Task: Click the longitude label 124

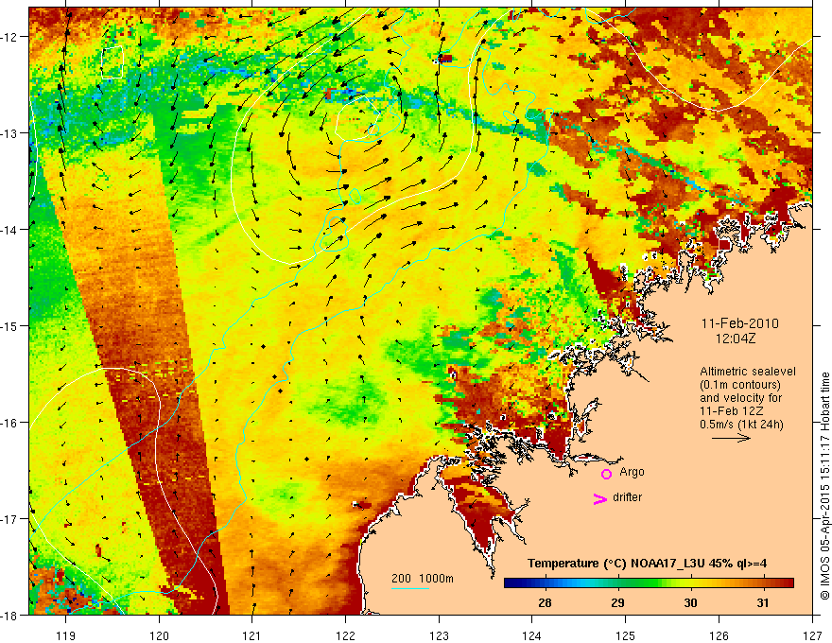Action: pyautogui.click(x=532, y=635)
